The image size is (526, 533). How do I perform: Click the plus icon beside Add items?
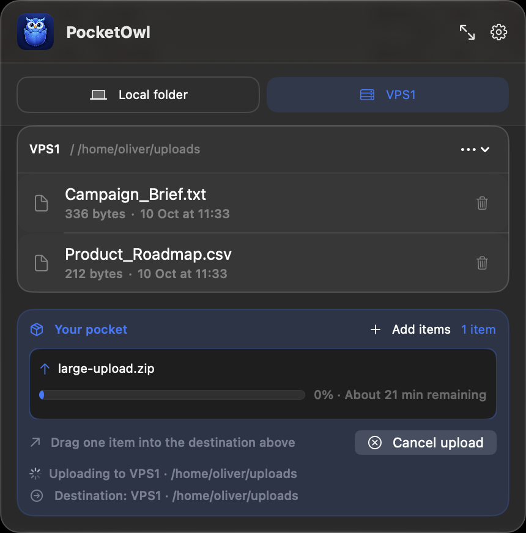pyautogui.click(x=376, y=329)
